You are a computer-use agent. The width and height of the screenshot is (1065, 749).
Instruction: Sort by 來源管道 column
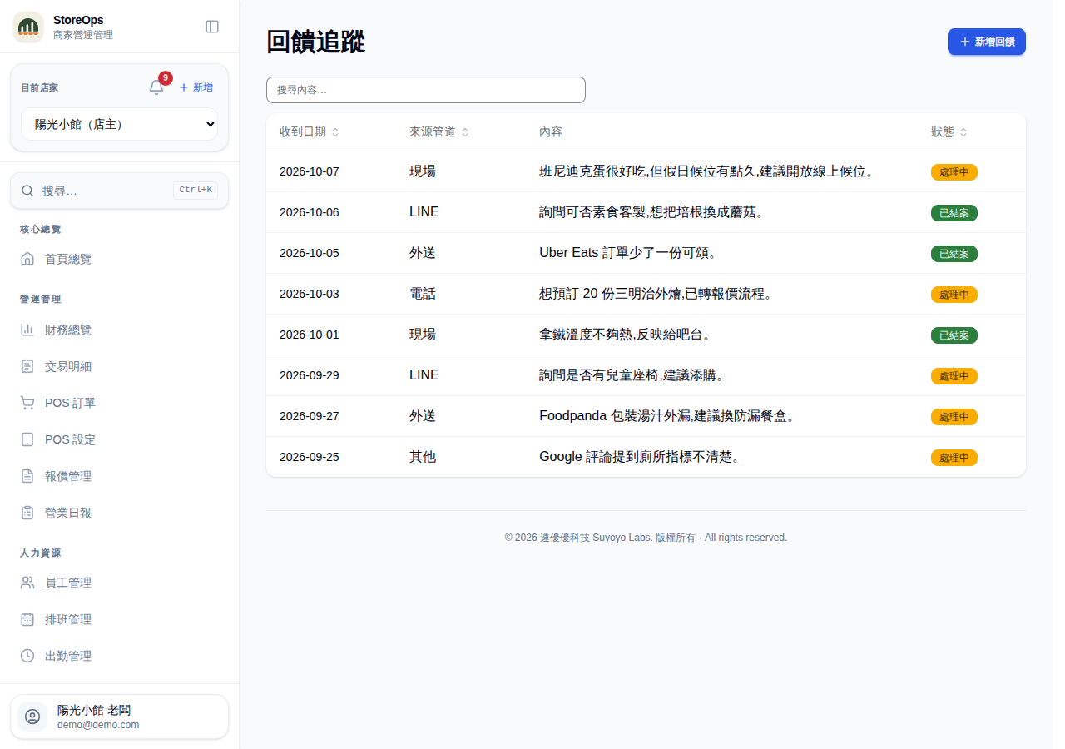pos(439,132)
